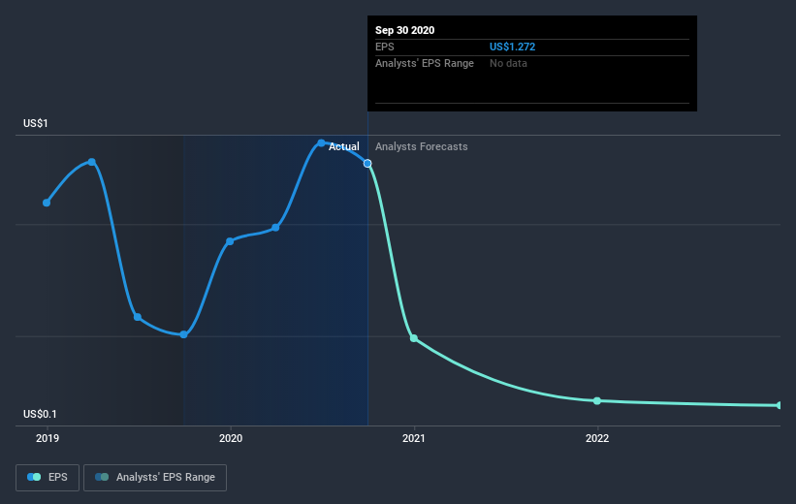Toggle the EPS legend button
Image resolution: width=796 pixels, height=504 pixels.
(x=48, y=478)
